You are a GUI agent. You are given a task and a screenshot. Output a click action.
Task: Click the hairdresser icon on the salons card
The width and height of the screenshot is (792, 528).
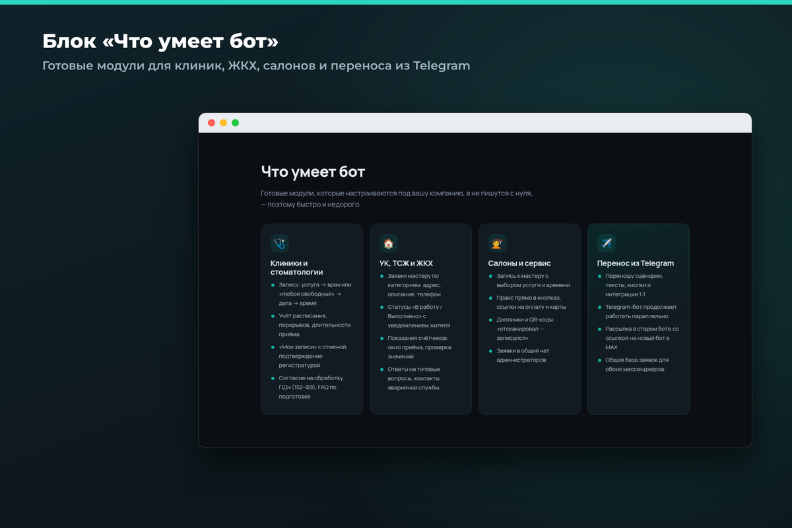(x=498, y=243)
